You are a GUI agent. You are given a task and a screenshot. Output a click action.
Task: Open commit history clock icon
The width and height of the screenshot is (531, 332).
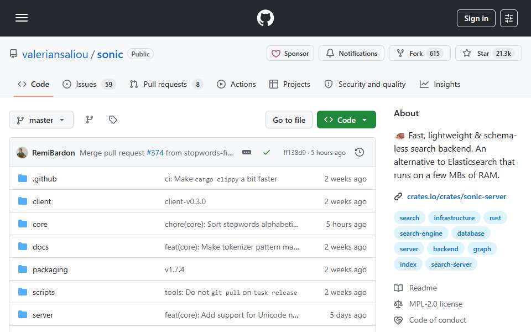pyautogui.click(x=360, y=153)
